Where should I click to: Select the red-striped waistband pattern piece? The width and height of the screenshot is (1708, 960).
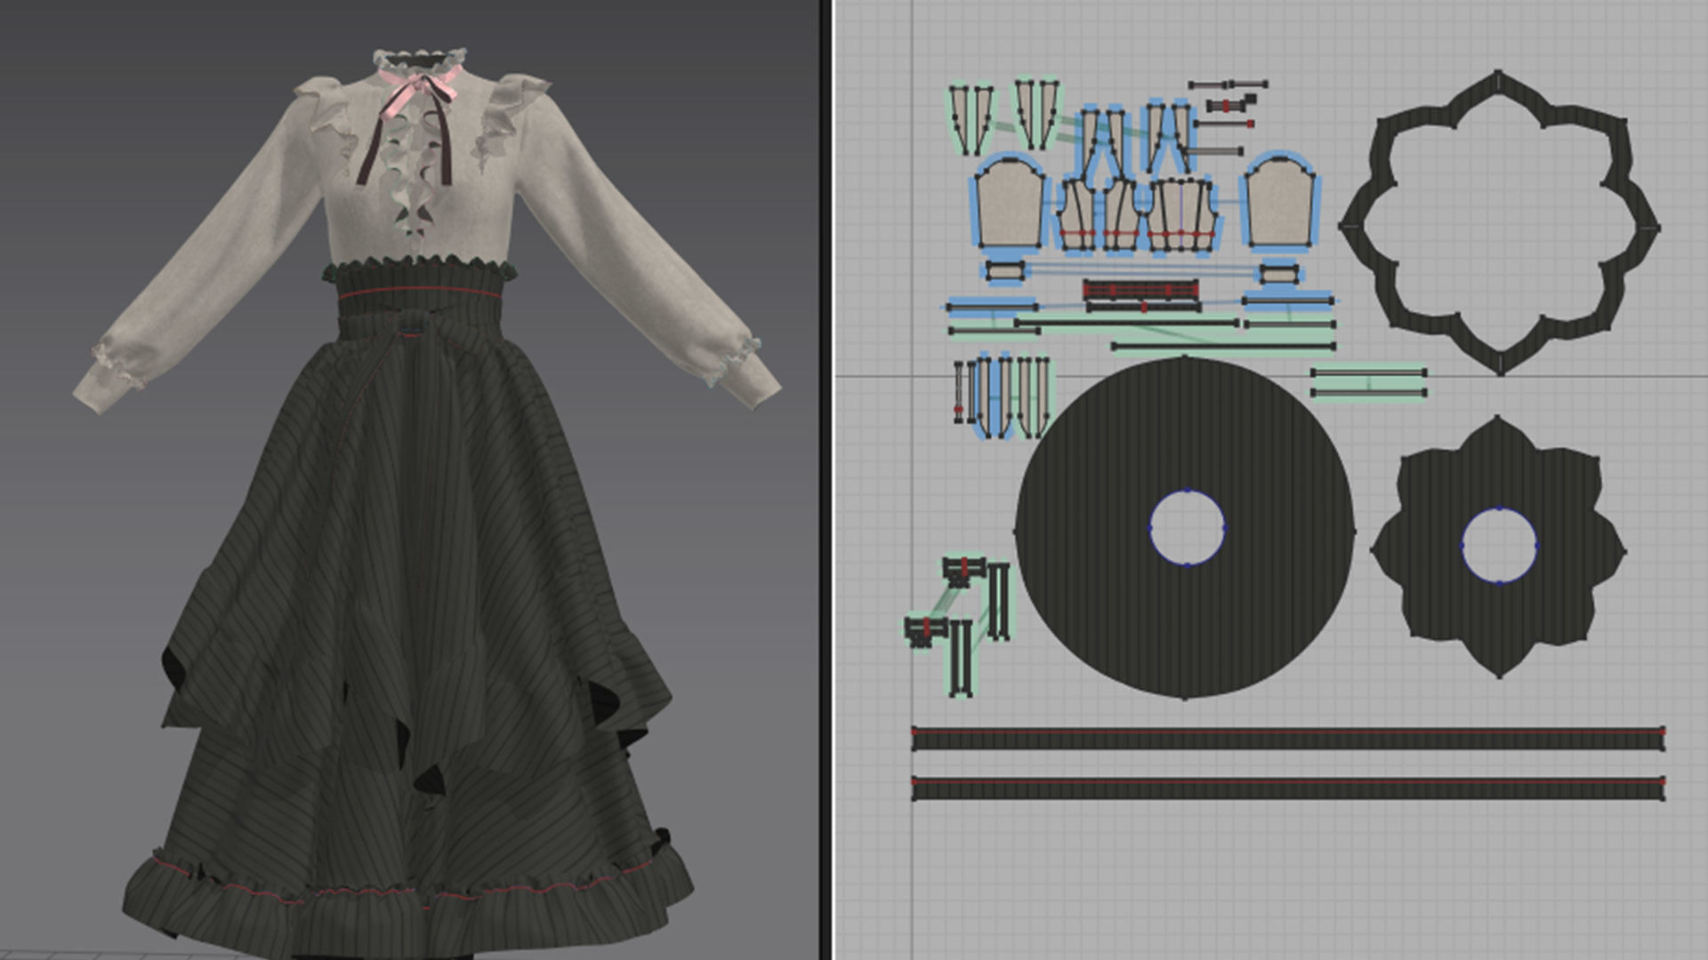(x=1140, y=291)
